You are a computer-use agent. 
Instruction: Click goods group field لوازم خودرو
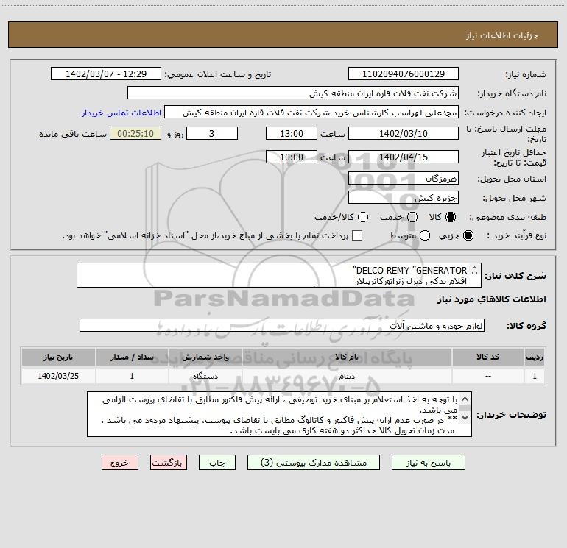coord(282,325)
